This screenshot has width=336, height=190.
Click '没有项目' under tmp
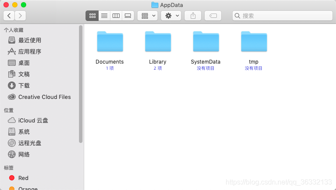point(254,68)
